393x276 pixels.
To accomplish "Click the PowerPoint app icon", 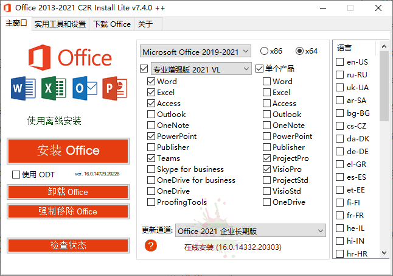I will click(x=114, y=89).
